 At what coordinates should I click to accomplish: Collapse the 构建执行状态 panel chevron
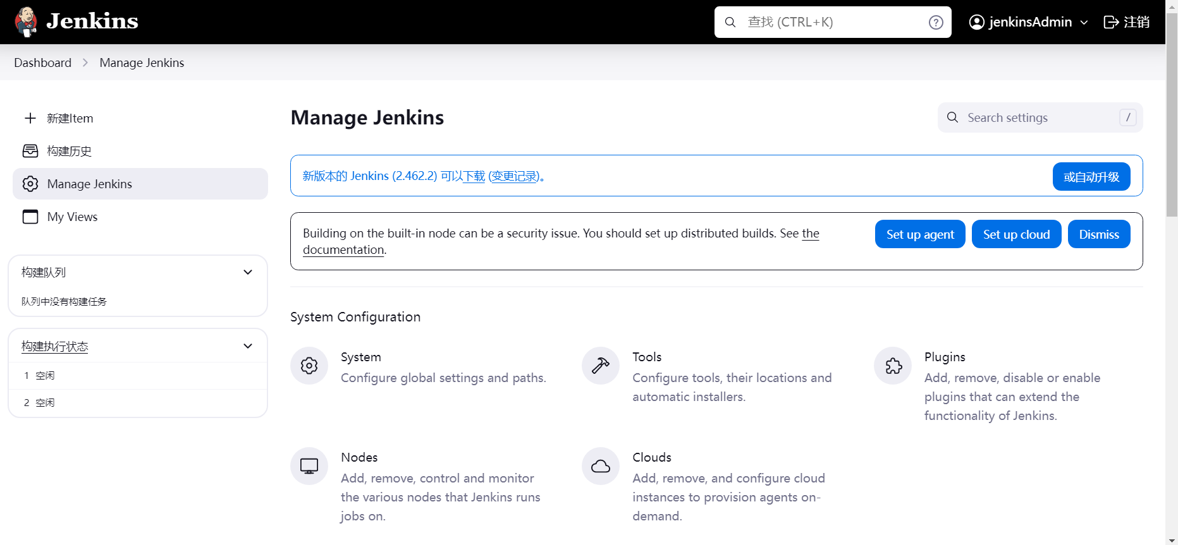click(248, 346)
